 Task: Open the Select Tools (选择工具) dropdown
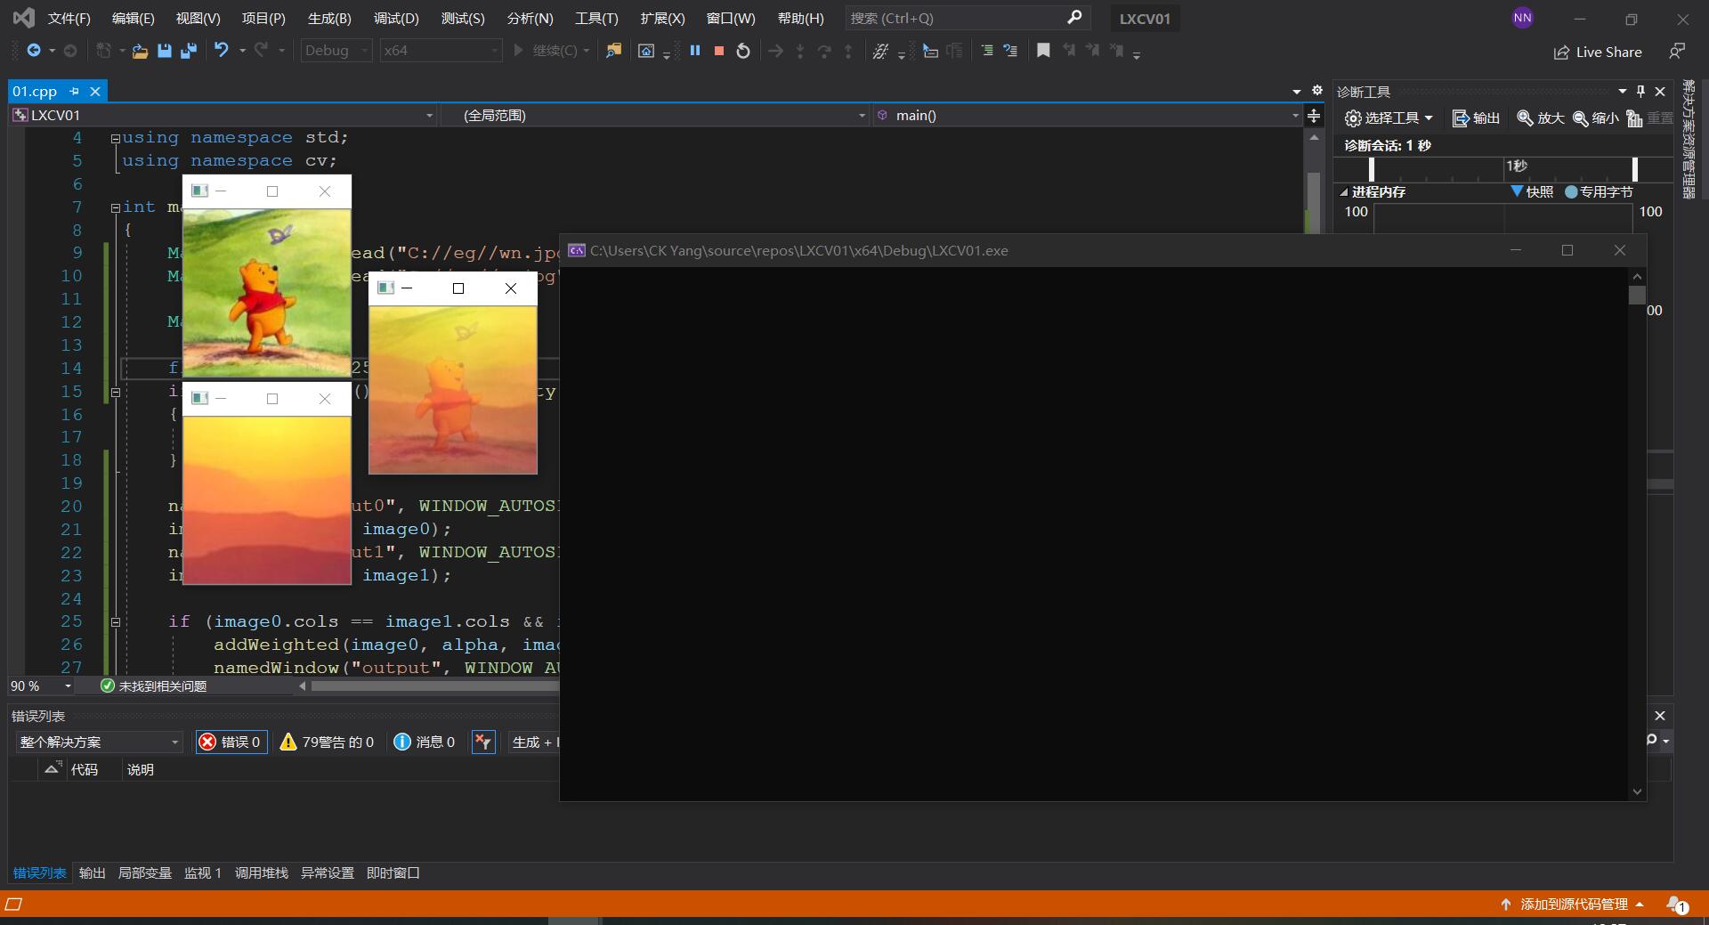point(1389,118)
